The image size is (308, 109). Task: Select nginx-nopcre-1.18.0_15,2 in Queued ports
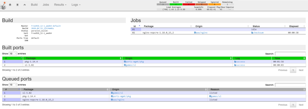point(38,100)
